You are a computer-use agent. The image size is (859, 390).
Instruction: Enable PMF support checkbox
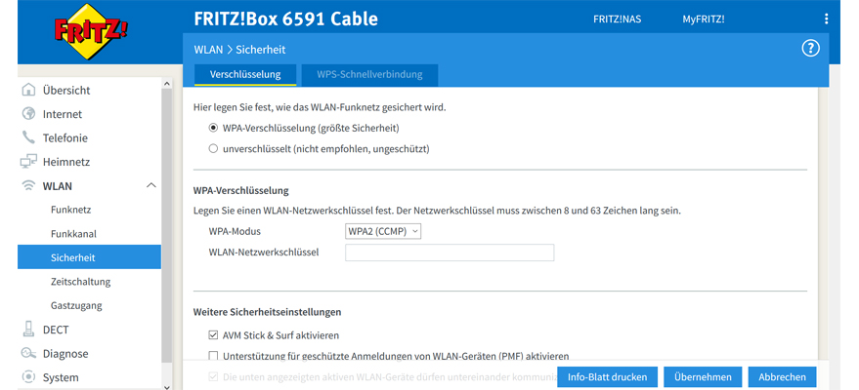point(213,356)
